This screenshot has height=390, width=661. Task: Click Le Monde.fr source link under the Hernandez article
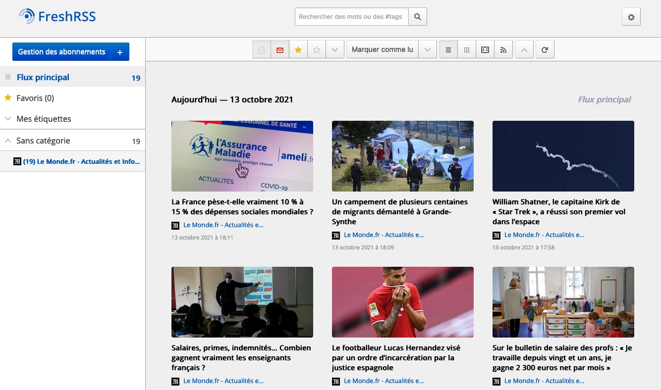click(384, 381)
